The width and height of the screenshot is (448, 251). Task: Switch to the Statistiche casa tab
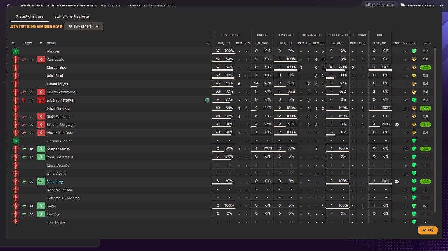click(30, 16)
